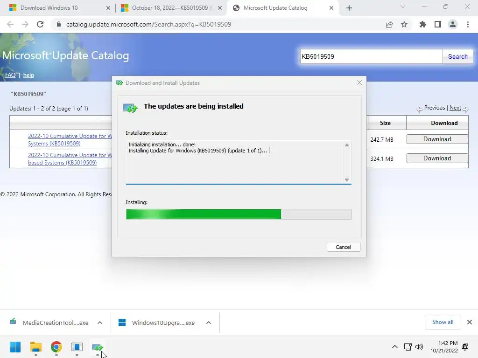Click the network tray icon

coord(408,347)
